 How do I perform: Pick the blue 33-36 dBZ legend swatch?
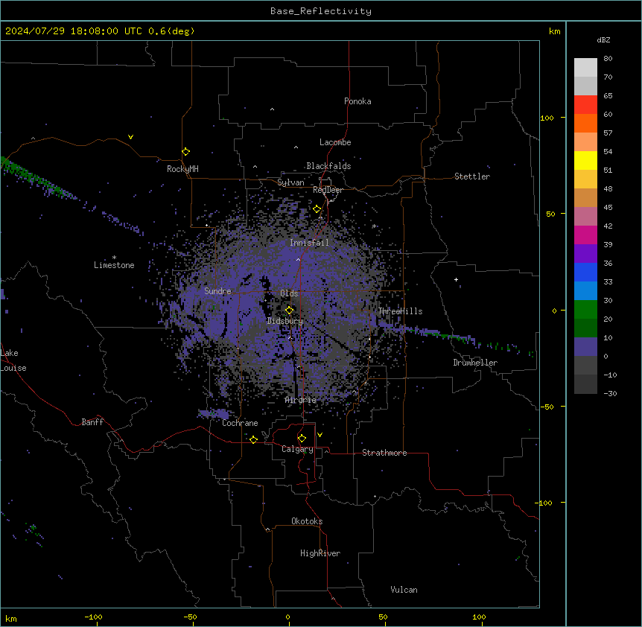click(585, 272)
